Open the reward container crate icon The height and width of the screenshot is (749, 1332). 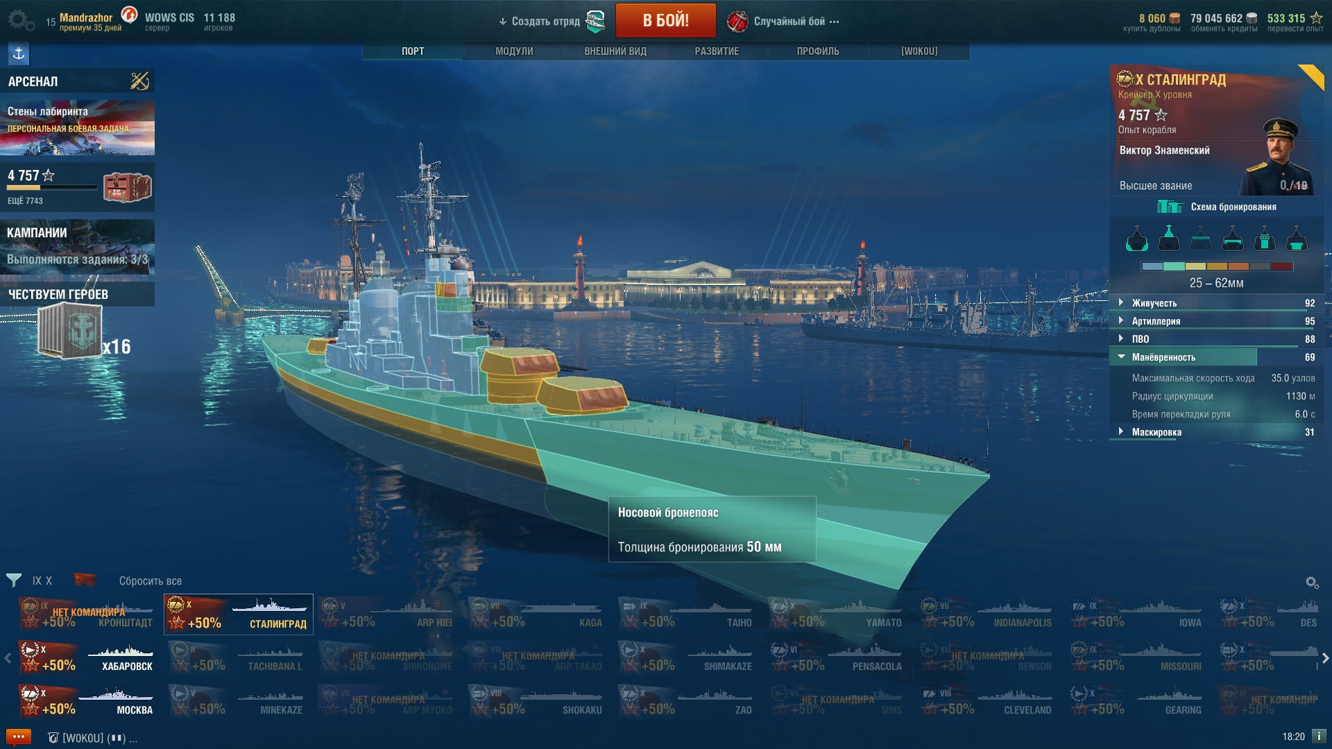(x=127, y=187)
